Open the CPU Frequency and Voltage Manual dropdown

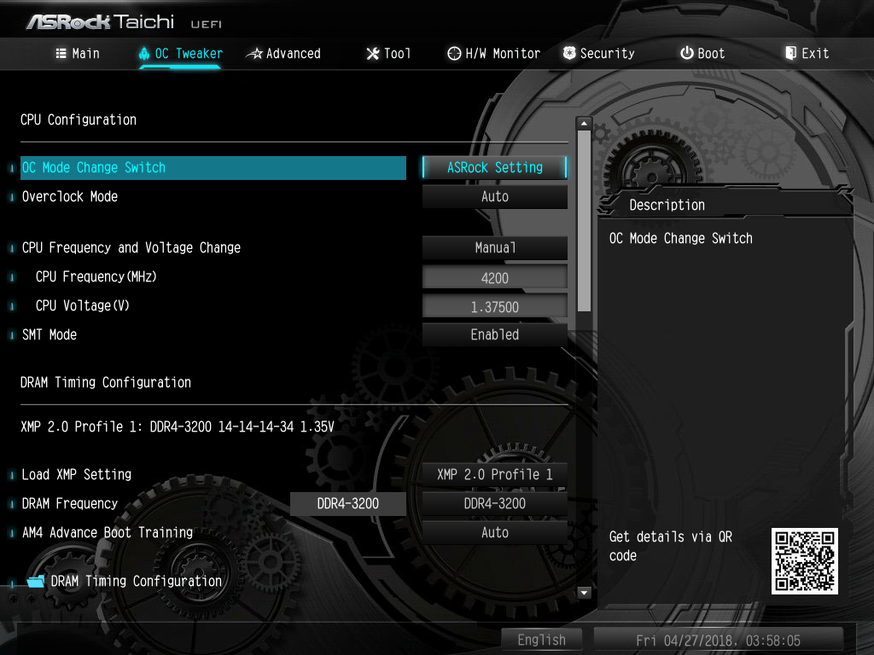495,248
